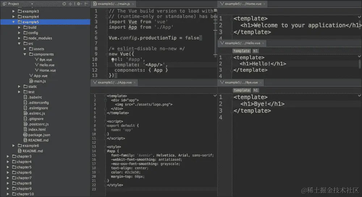Click the folder icon of node_modules
The image size is (362, 197).
[26, 38]
